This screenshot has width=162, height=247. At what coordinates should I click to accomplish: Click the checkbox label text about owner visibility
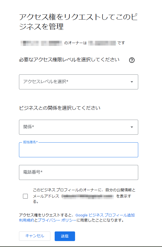84,196
